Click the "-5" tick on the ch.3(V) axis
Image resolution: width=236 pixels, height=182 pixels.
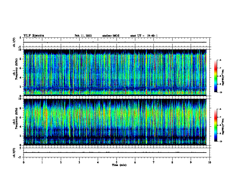tap(20, 157)
